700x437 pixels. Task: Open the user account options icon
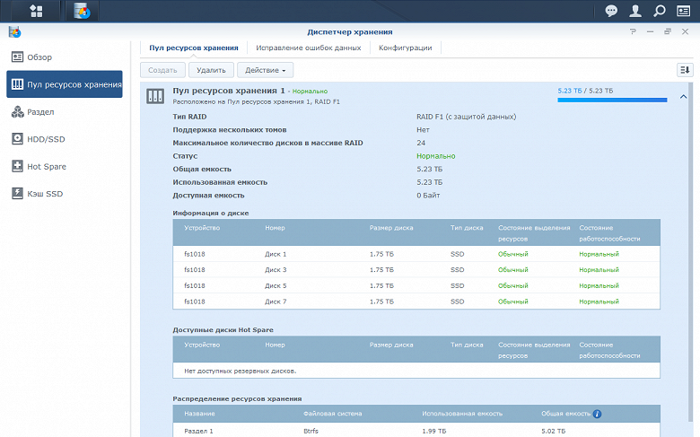[x=635, y=11]
